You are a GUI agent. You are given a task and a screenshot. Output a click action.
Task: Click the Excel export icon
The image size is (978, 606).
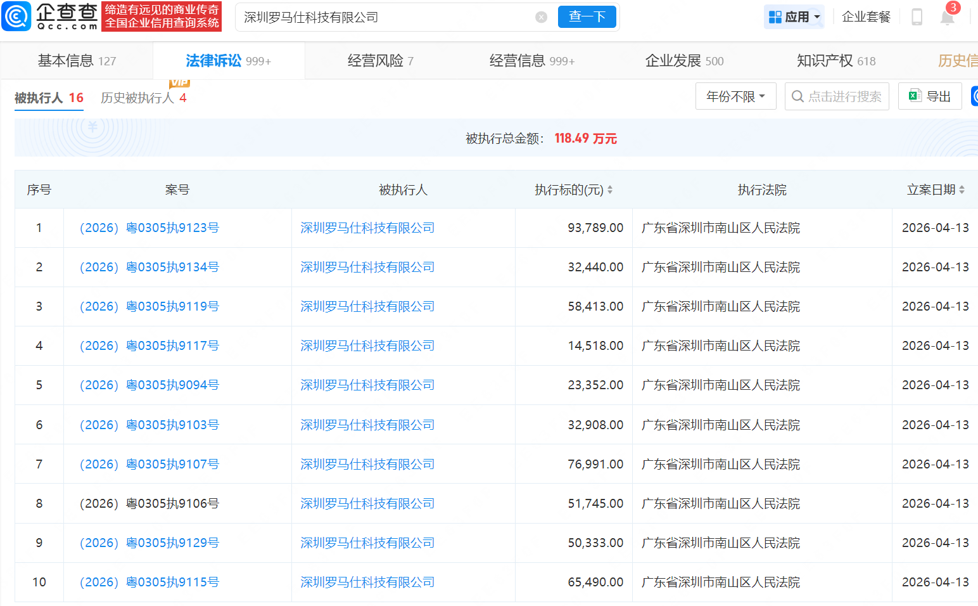(x=915, y=96)
